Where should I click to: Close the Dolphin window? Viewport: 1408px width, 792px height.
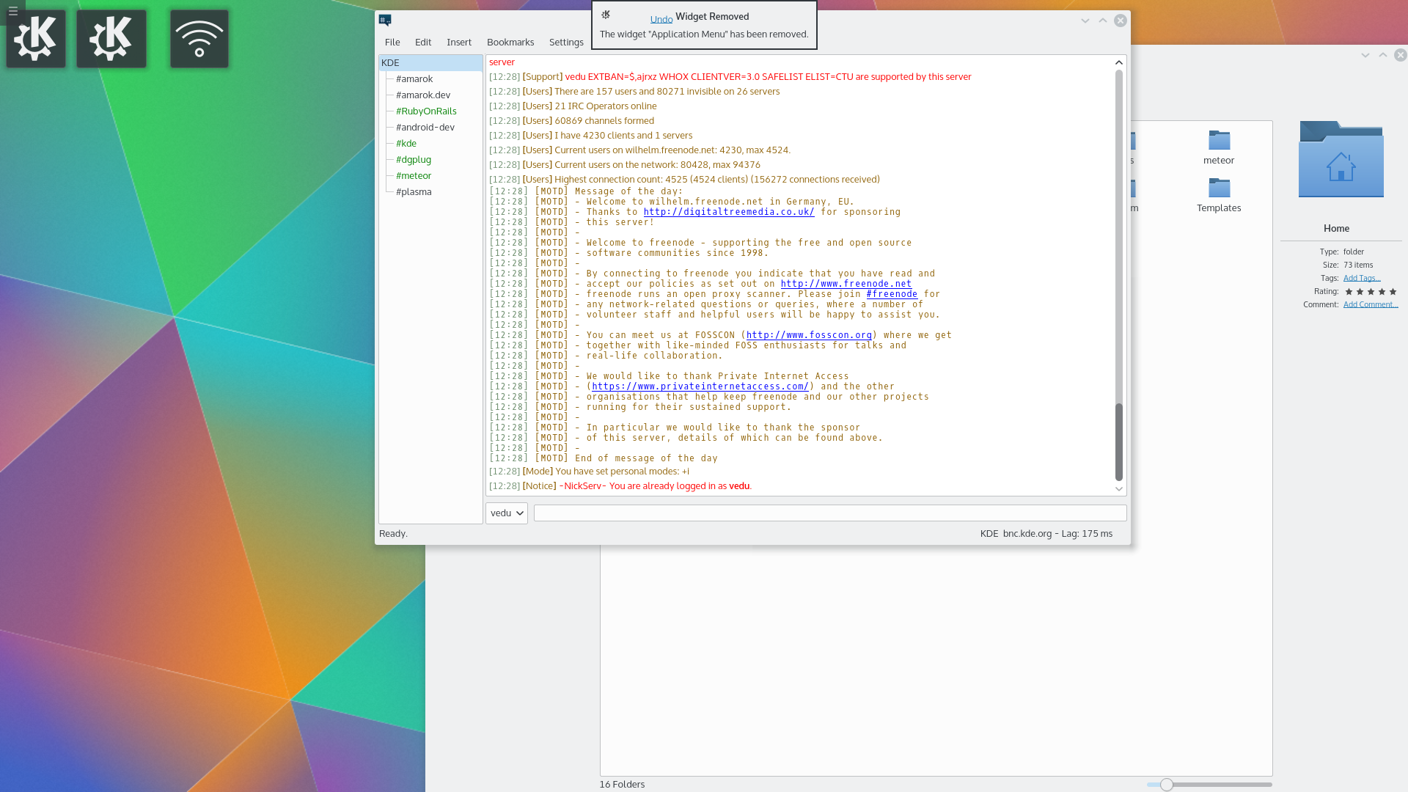[x=1401, y=55]
